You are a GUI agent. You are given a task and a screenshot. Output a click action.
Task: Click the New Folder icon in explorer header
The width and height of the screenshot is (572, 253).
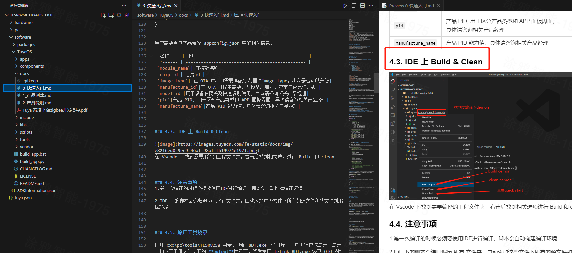[x=111, y=15]
